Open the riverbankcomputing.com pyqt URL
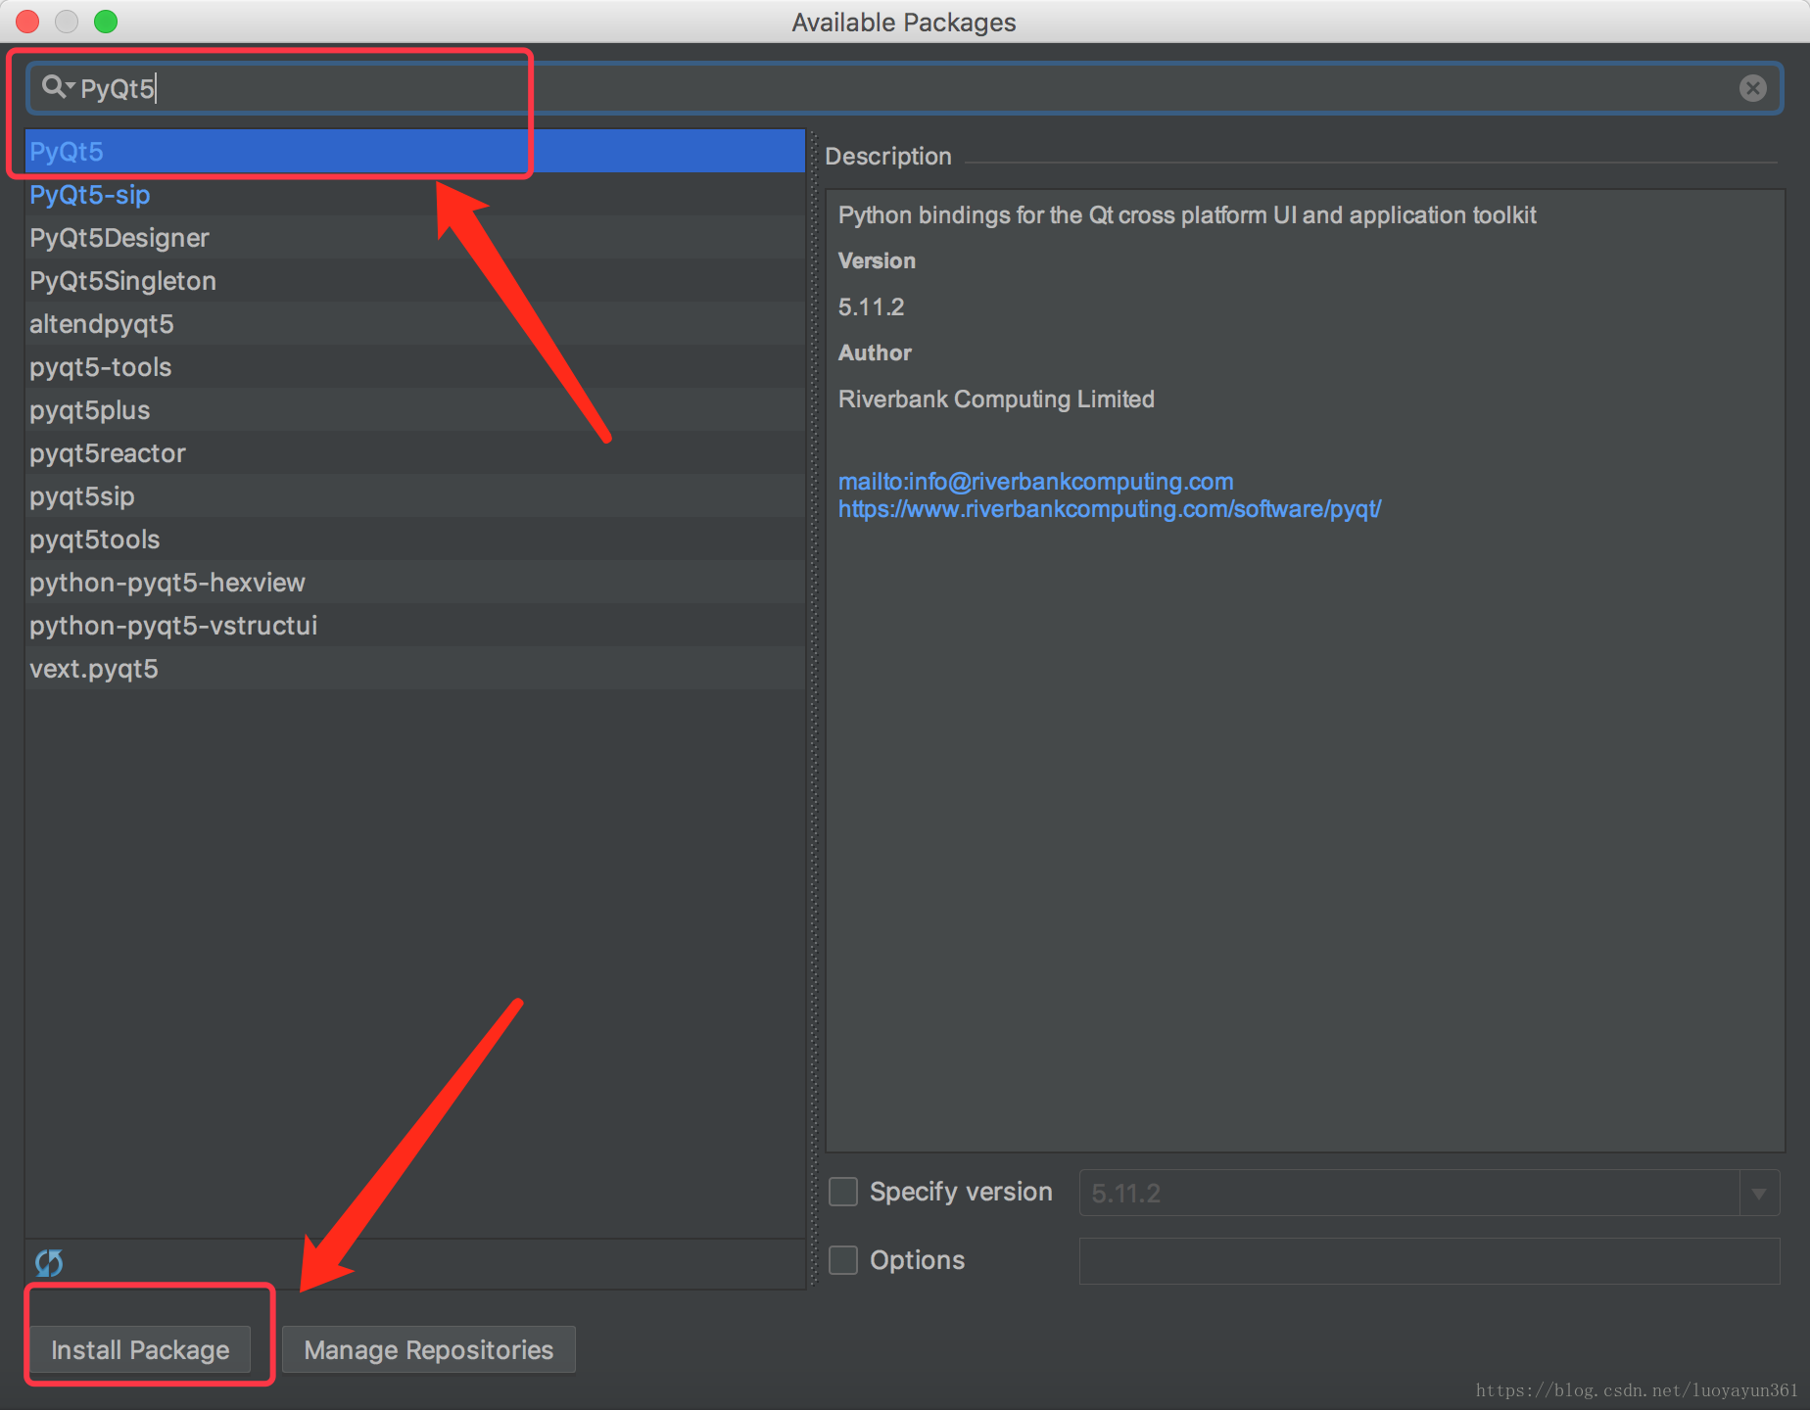 coord(1110,509)
